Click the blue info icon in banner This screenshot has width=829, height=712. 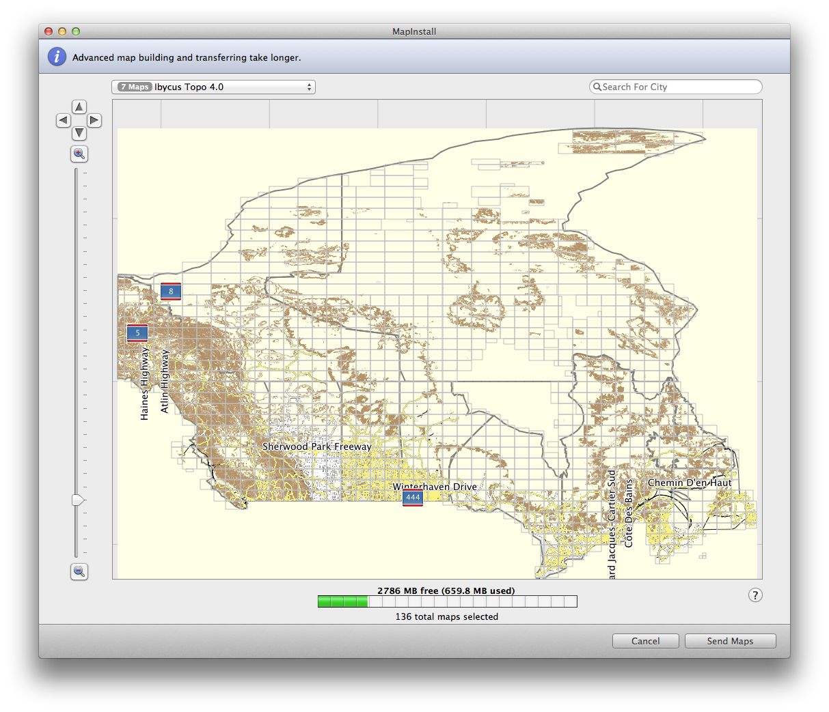tap(57, 57)
